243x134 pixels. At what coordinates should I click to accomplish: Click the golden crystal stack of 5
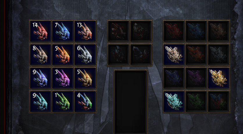[85, 78]
